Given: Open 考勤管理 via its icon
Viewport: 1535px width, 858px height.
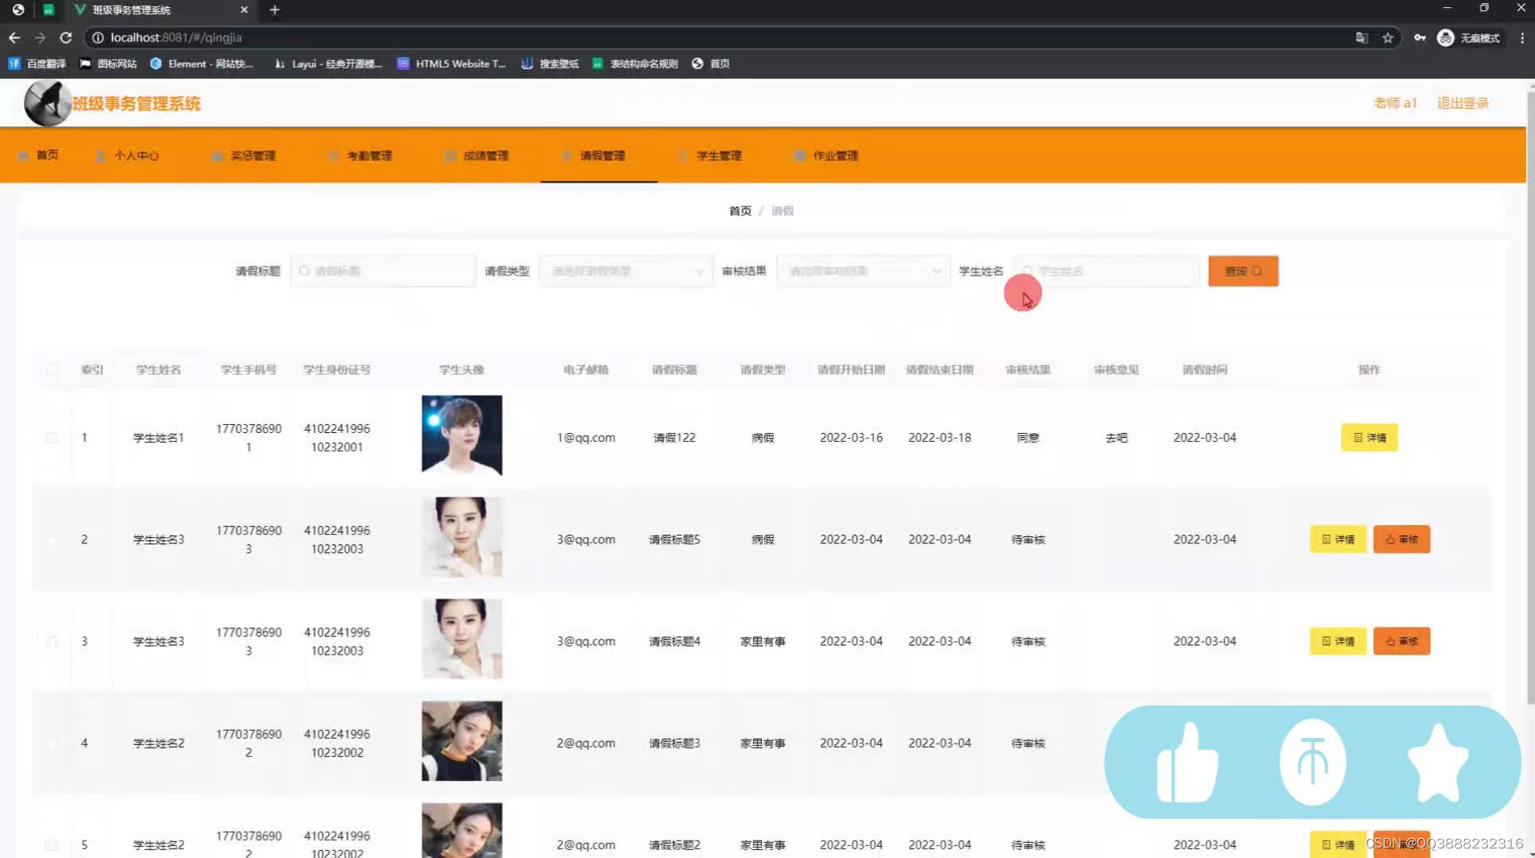Looking at the screenshot, I should (x=333, y=155).
